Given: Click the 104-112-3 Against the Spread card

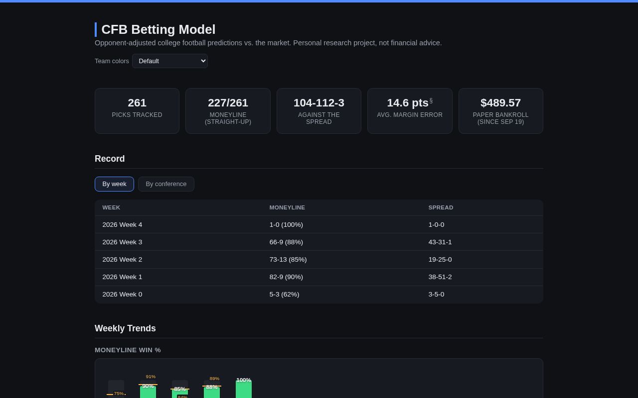Looking at the screenshot, I should (319, 111).
